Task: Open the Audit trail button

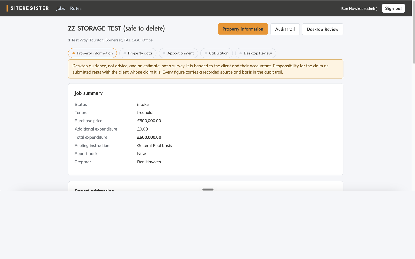Action: coord(285,29)
